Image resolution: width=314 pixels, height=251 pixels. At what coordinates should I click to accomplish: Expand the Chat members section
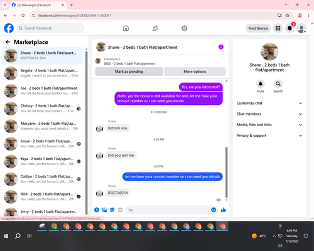click(x=269, y=114)
